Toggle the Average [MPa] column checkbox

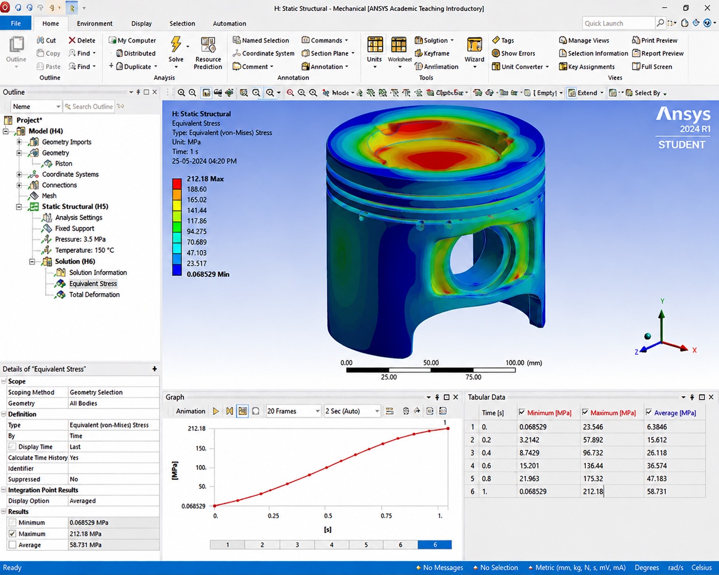point(649,413)
